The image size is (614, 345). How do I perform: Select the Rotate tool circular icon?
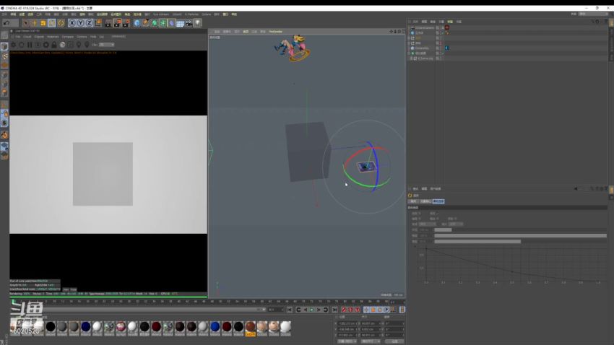61,23
